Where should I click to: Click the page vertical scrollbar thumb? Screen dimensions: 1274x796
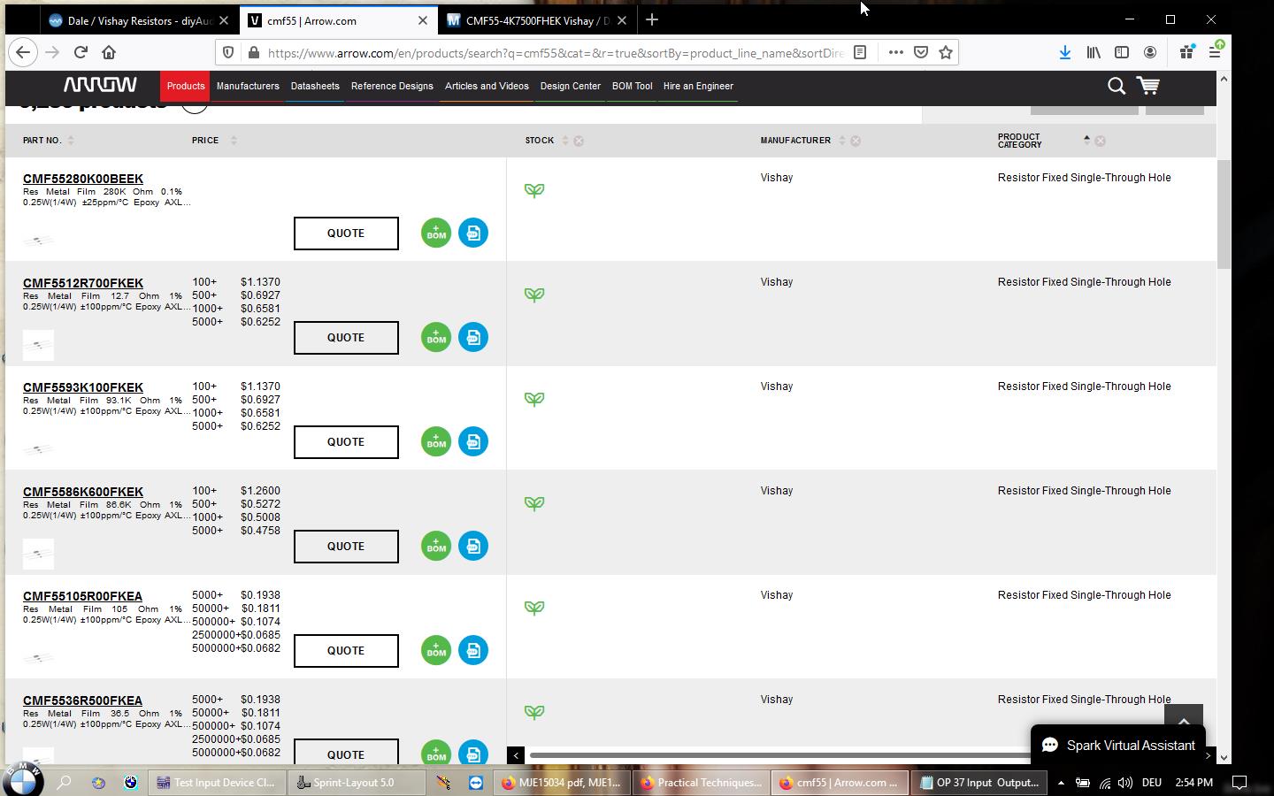coord(1224,214)
